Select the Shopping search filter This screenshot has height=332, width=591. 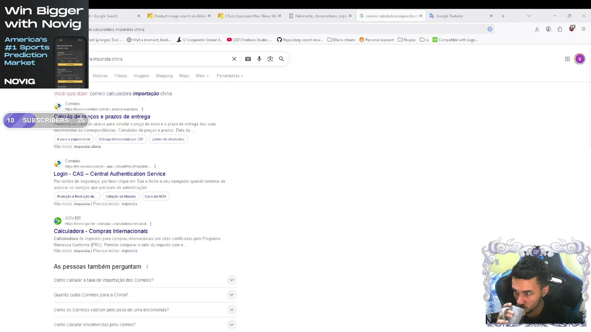[164, 76]
